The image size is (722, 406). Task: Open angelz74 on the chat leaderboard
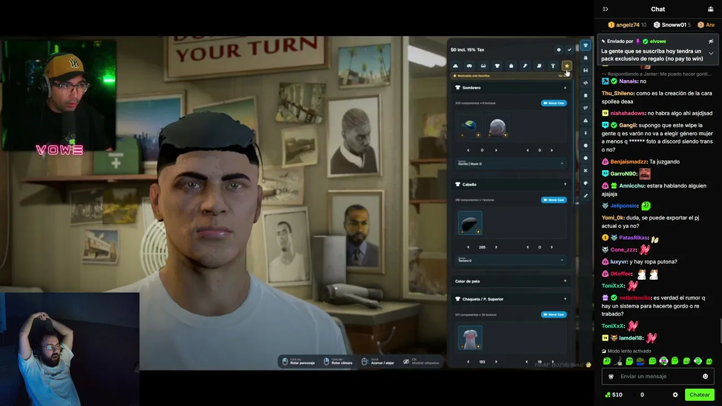pyautogui.click(x=627, y=25)
